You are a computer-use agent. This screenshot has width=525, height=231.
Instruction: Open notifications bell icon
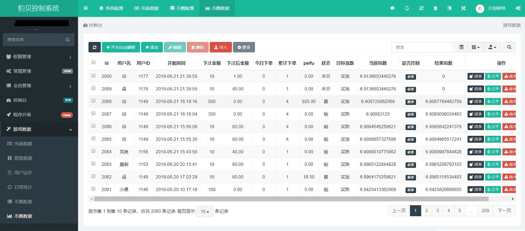coord(407,8)
